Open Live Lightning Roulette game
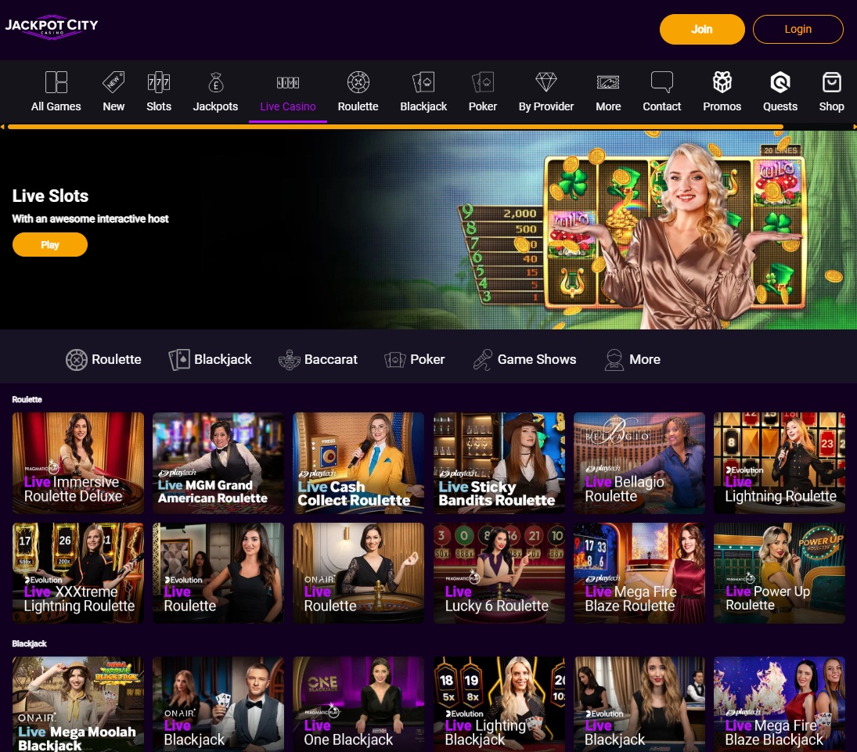857x752 pixels. 779,462
